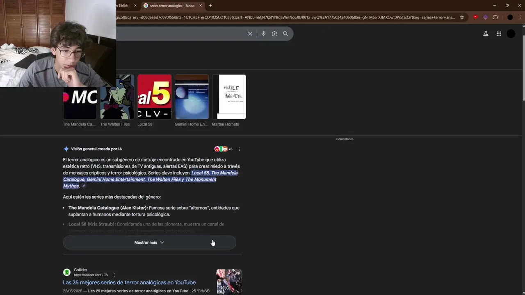The height and width of the screenshot is (295, 525).
Task: Open Search Labs flask icon
Action: (486, 34)
